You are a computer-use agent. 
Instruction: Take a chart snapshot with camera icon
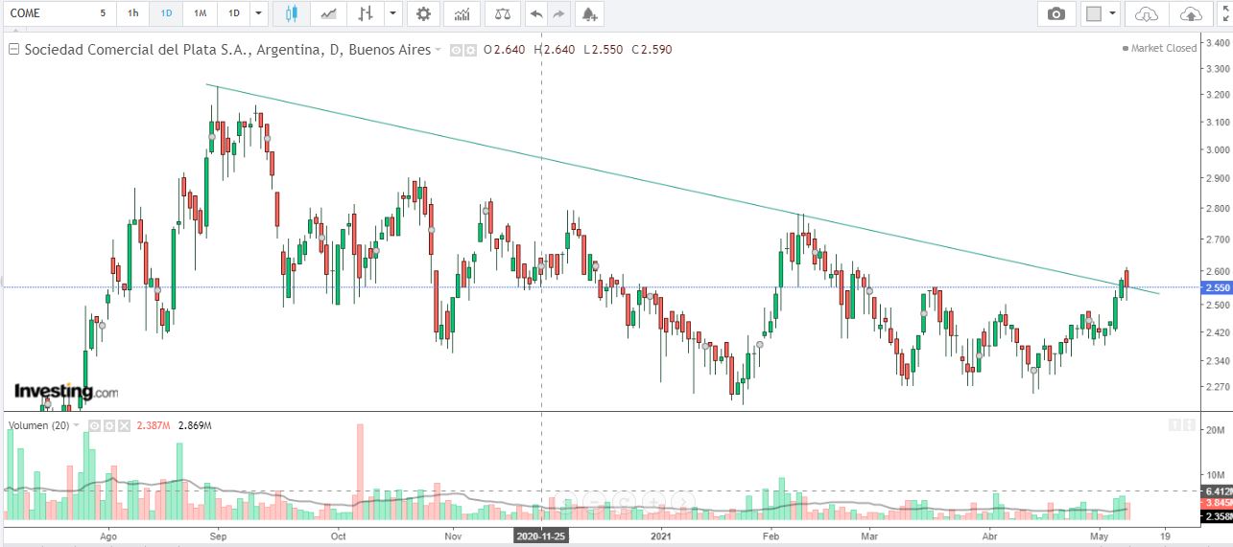[1056, 13]
